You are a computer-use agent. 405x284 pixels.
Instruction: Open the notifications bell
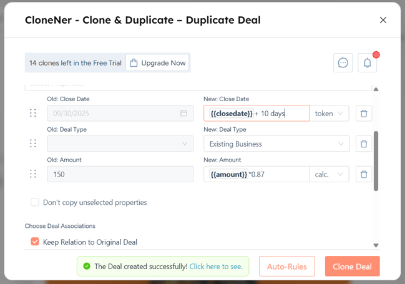tap(367, 63)
